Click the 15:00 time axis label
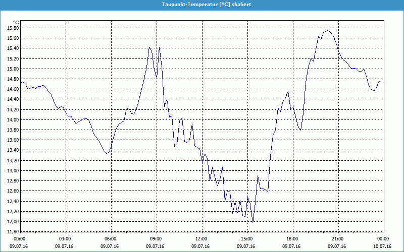 coord(246,239)
